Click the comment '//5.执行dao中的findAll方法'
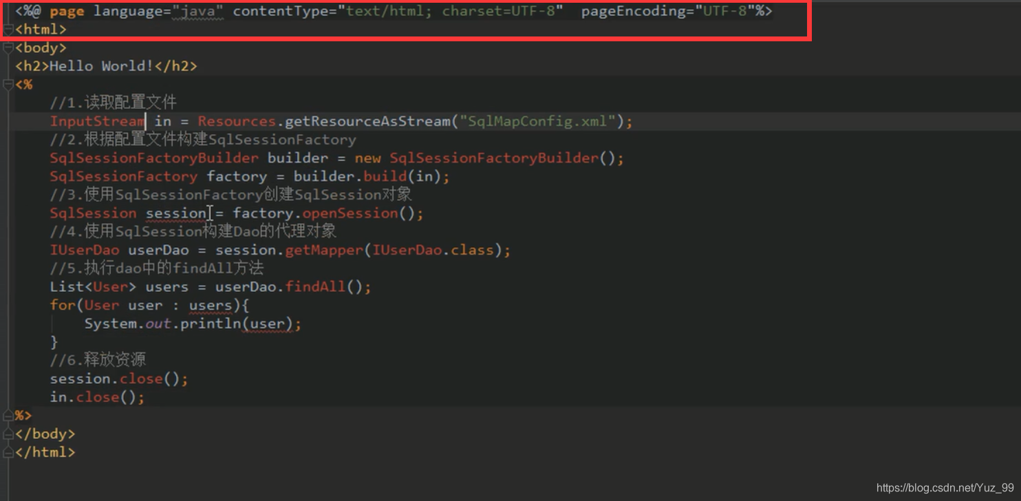 point(157,268)
